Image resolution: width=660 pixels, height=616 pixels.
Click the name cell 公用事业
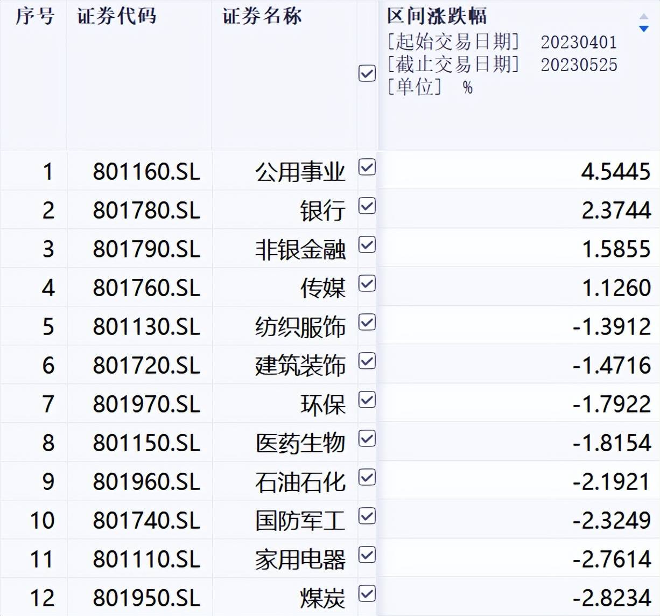300,172
